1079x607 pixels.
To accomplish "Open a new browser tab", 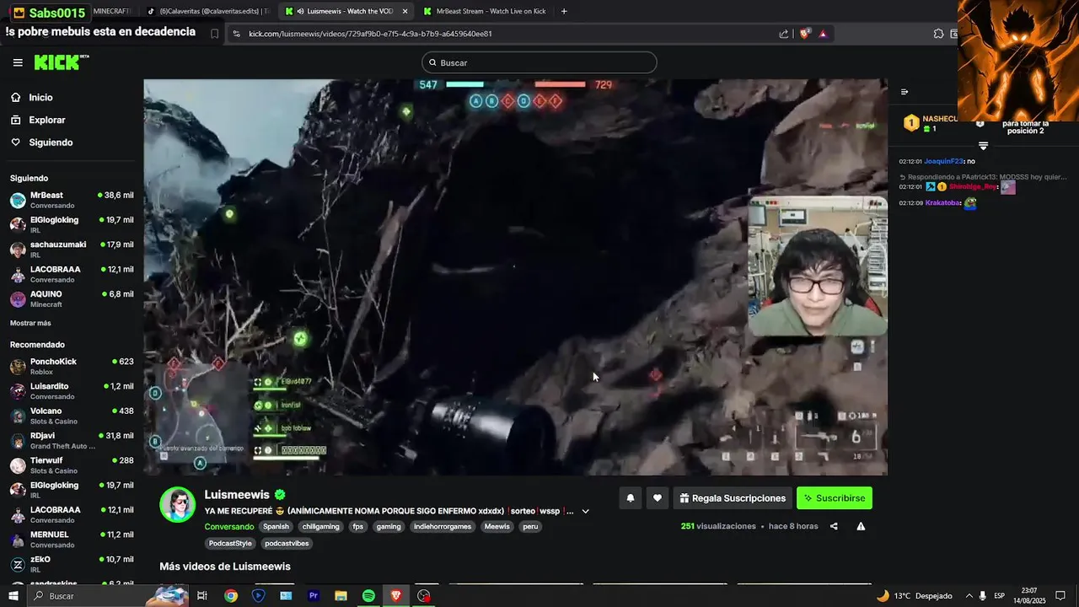I will click(564, 11).
